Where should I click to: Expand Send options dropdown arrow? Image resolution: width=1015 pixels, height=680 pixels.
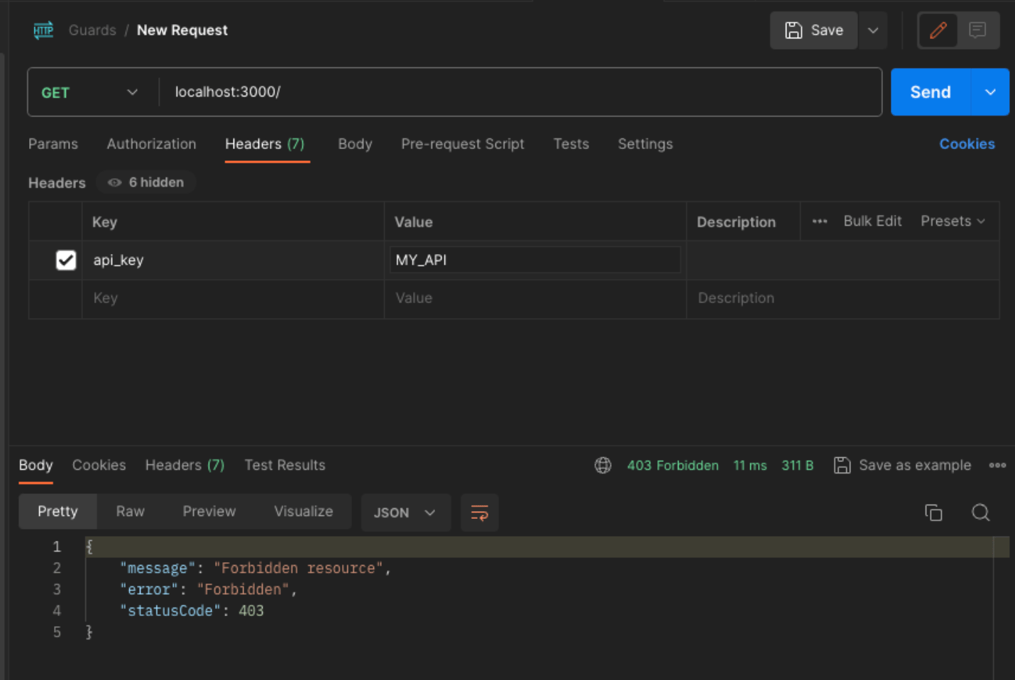tap(990, 92)
